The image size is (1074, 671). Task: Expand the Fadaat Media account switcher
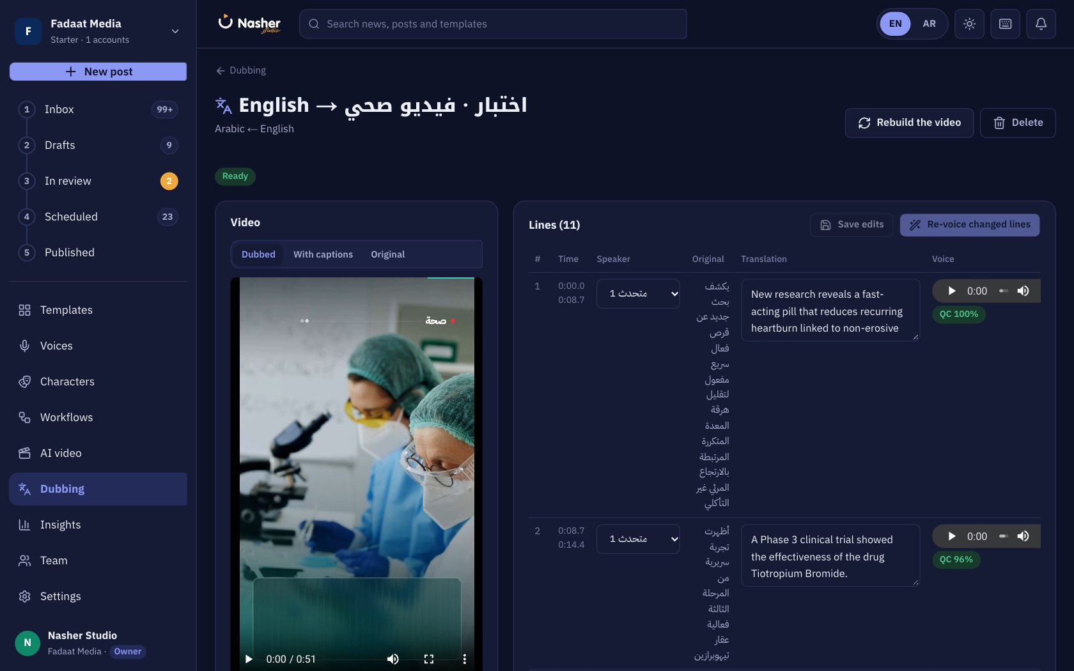tap(98, 31)
